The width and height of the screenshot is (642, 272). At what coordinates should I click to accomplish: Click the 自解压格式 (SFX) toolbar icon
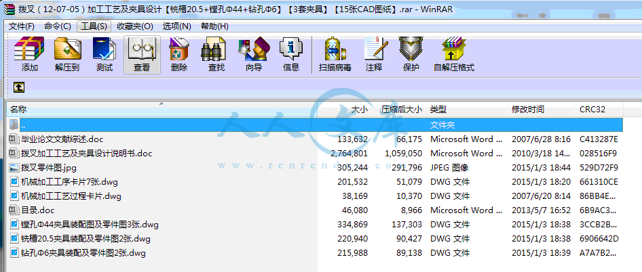pyautogui.click(x=453, y=49)
